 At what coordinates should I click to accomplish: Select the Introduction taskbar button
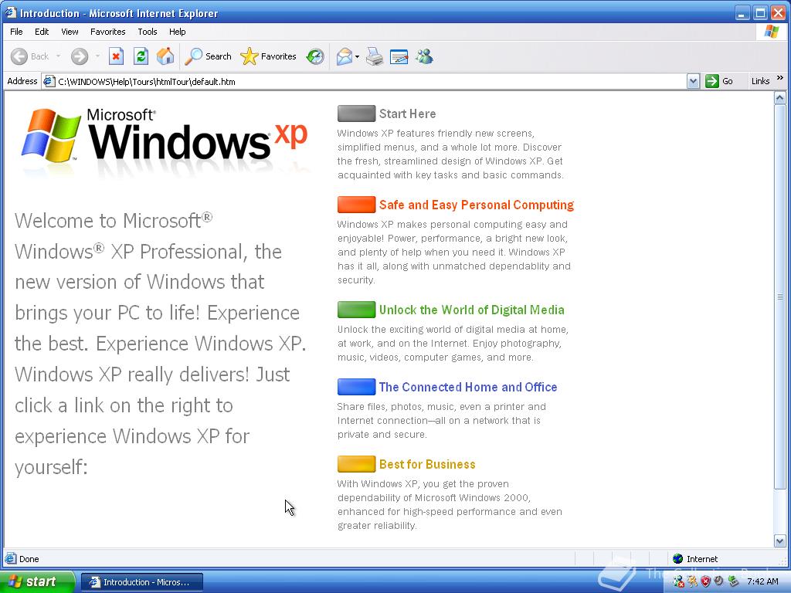[x=142, y=582]
